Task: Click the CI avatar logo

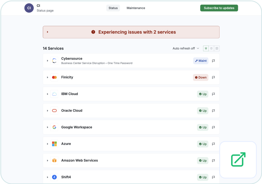Action: pos(29,8)
